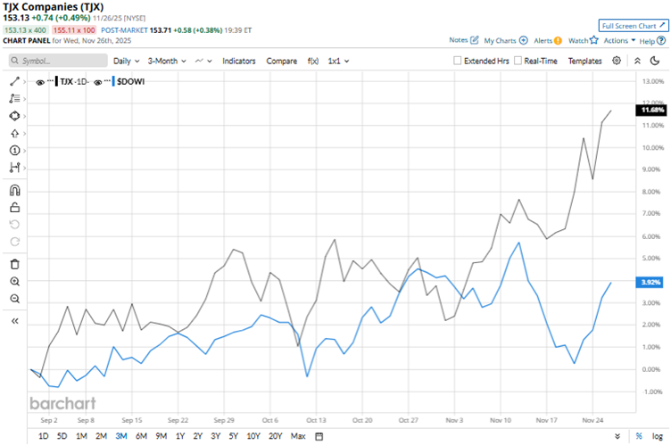Select the measure range tool
Viewport: 671px width, 445px height.
click(14, 168)
